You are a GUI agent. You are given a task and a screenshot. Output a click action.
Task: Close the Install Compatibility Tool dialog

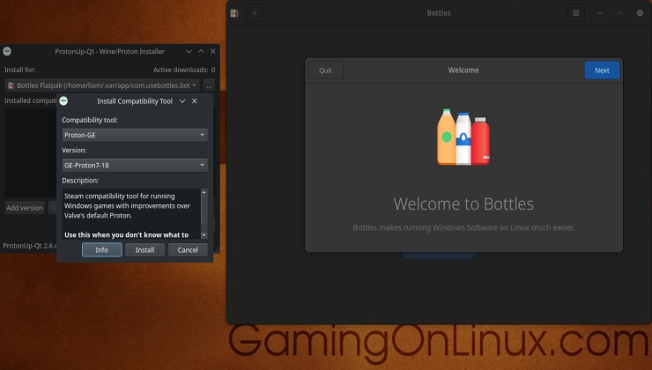pos(194,101)
